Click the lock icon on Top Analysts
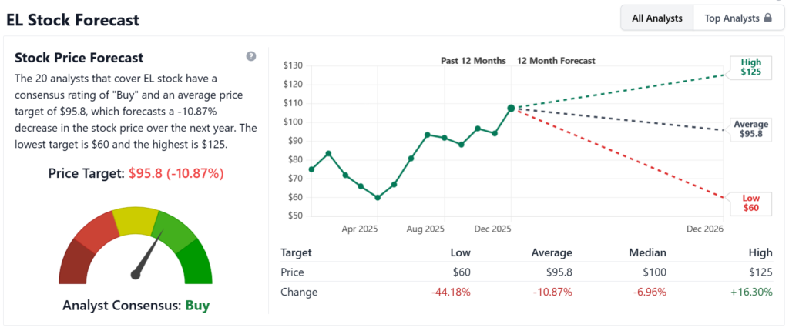 (767, 18)
